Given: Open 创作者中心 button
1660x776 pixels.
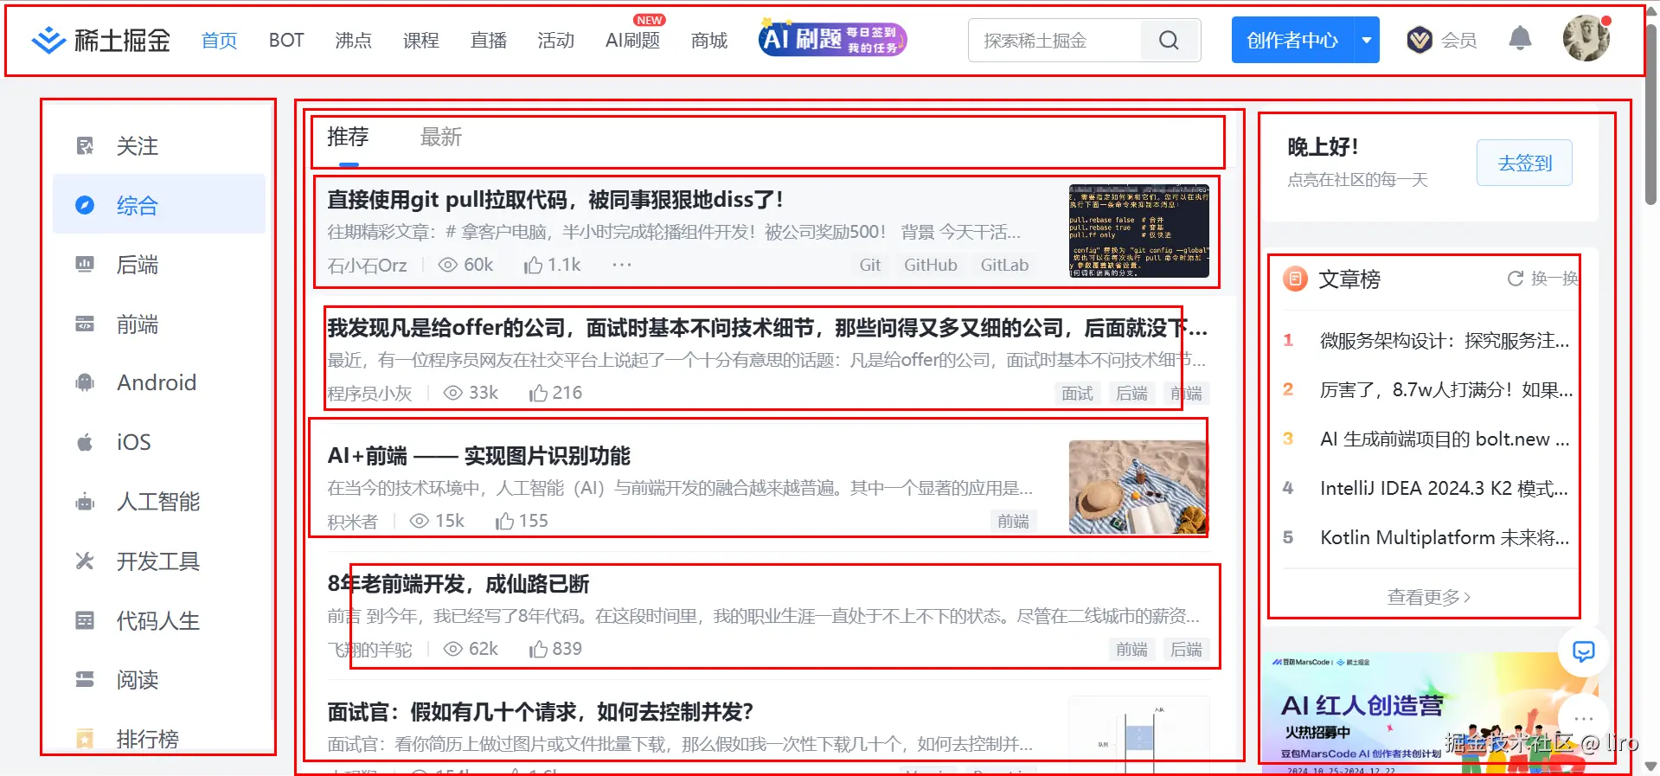Looking at the screenshot, I should 1292,40.
